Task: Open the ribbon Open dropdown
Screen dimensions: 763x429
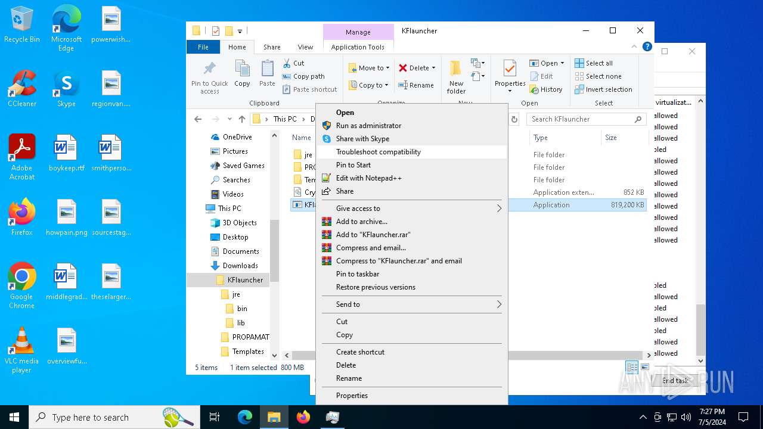Action: tap(547, 63)
